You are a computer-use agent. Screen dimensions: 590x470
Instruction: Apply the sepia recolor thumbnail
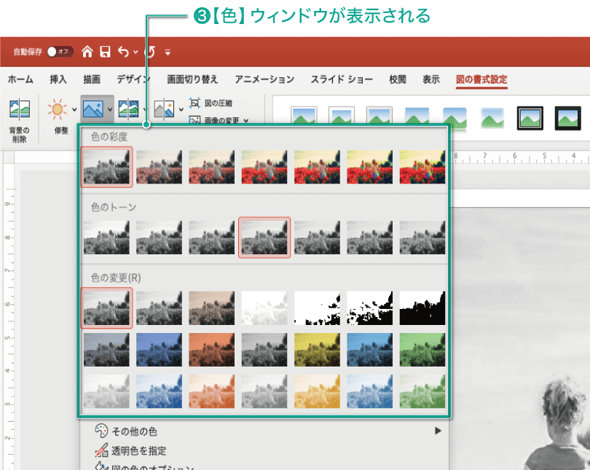pyautogui.click(x=212, y=308)
